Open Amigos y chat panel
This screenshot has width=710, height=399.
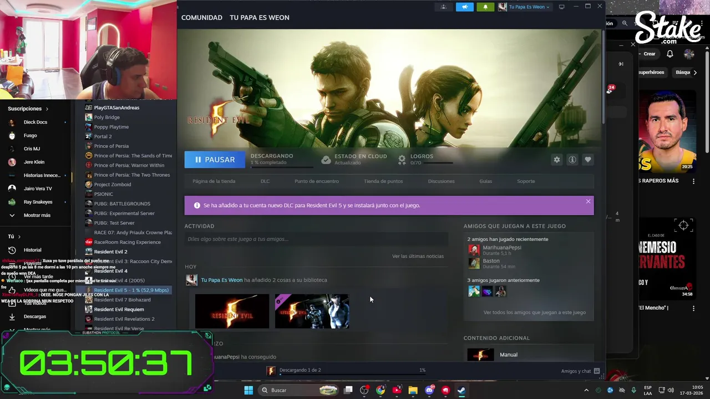click(x=580, y=371)
